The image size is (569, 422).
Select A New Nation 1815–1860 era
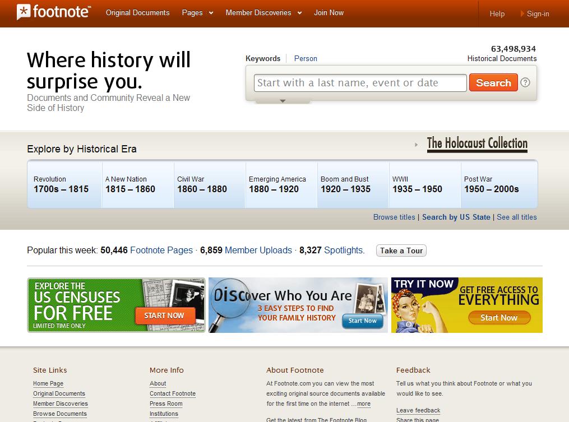coord(138,184)
